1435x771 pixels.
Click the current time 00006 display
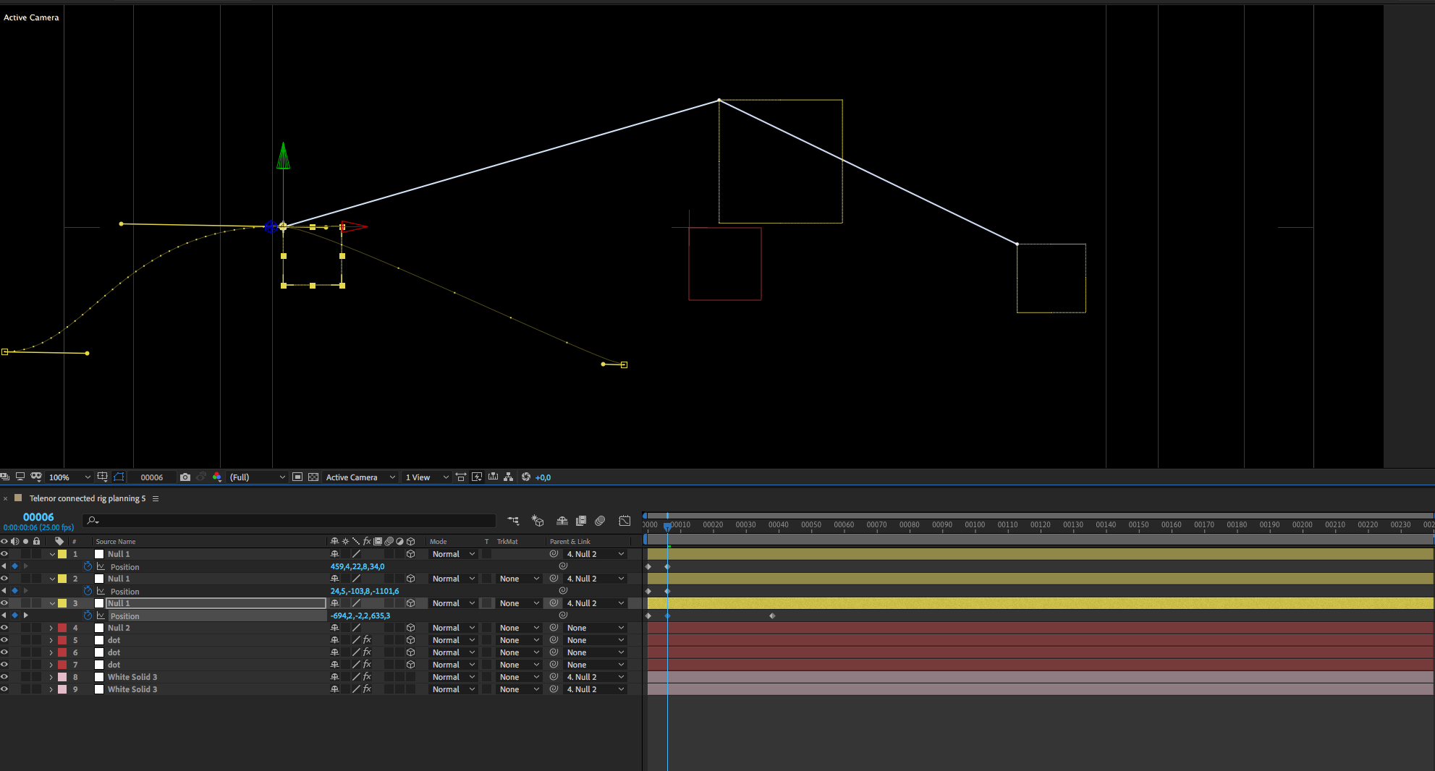click(38, 517)
